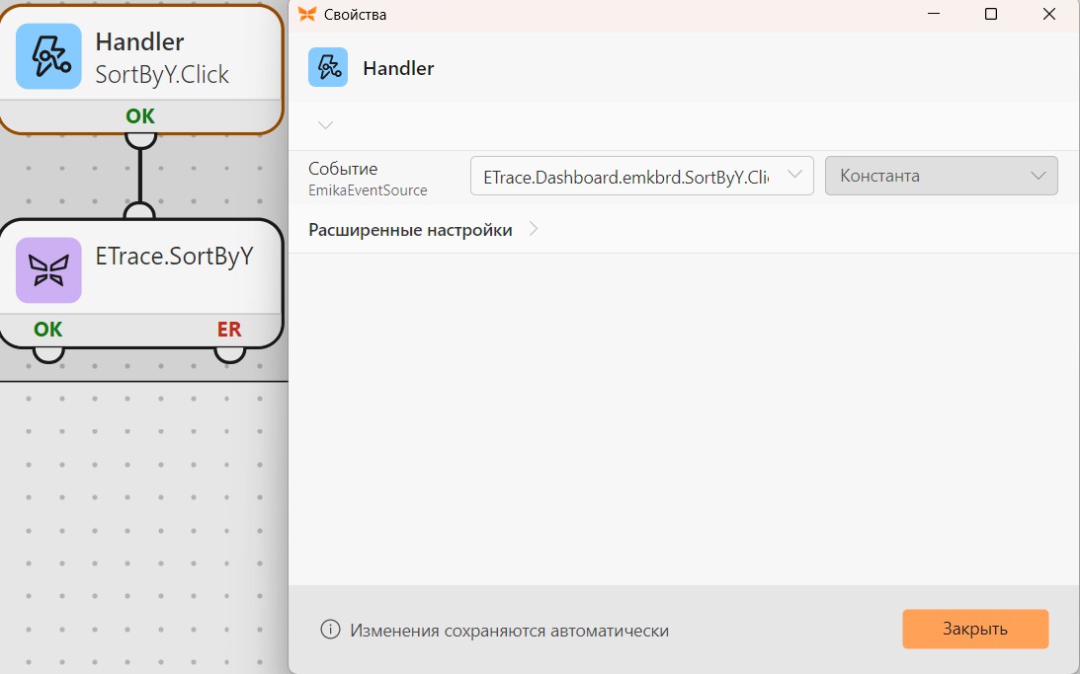Click the input connector atop ETrace.SortByY node
This screenshot has height=674, width=1080.
tap(140, 211)
